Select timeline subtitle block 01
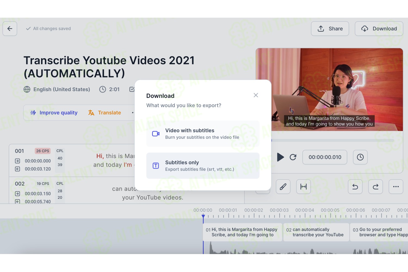 243,232
